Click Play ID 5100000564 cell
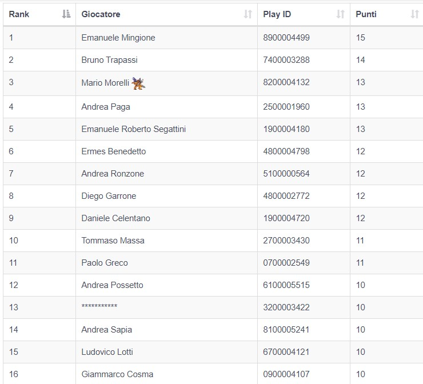 click(x=304, y=174)
